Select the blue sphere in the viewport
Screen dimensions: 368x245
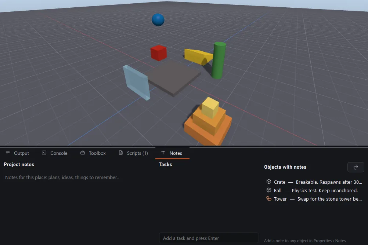[158, 20]
